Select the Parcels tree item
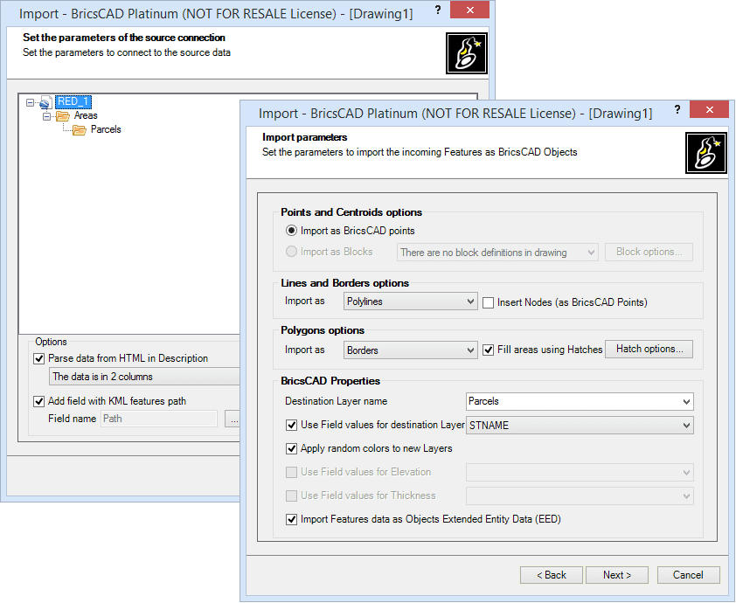 click(106, 129)
